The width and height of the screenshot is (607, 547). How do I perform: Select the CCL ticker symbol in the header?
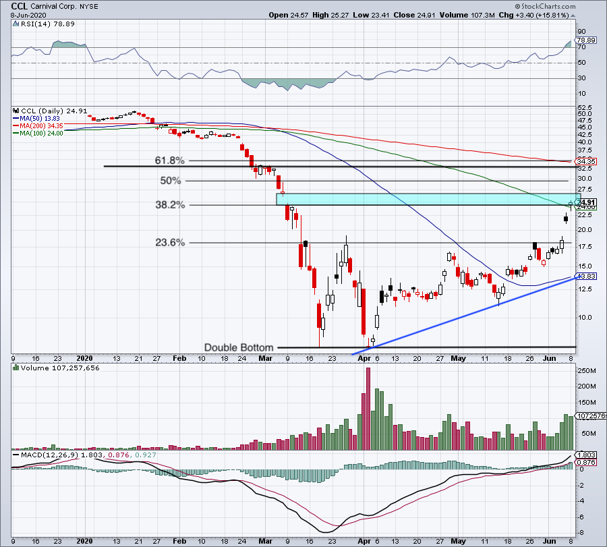20,6
